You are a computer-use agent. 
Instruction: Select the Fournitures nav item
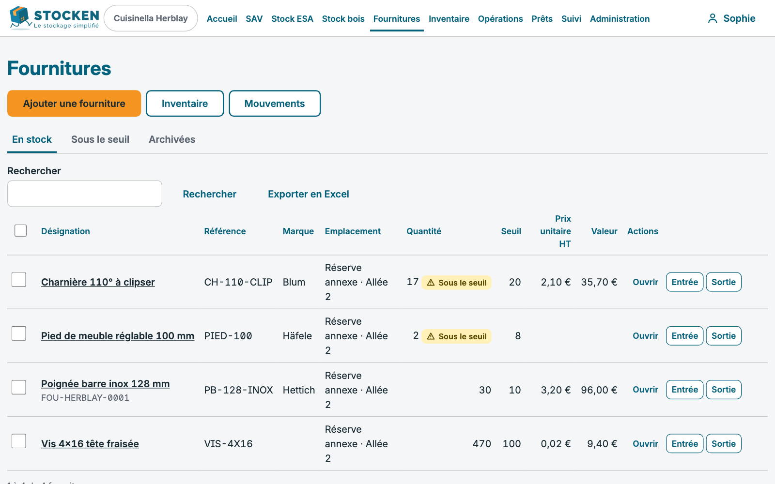397,19
